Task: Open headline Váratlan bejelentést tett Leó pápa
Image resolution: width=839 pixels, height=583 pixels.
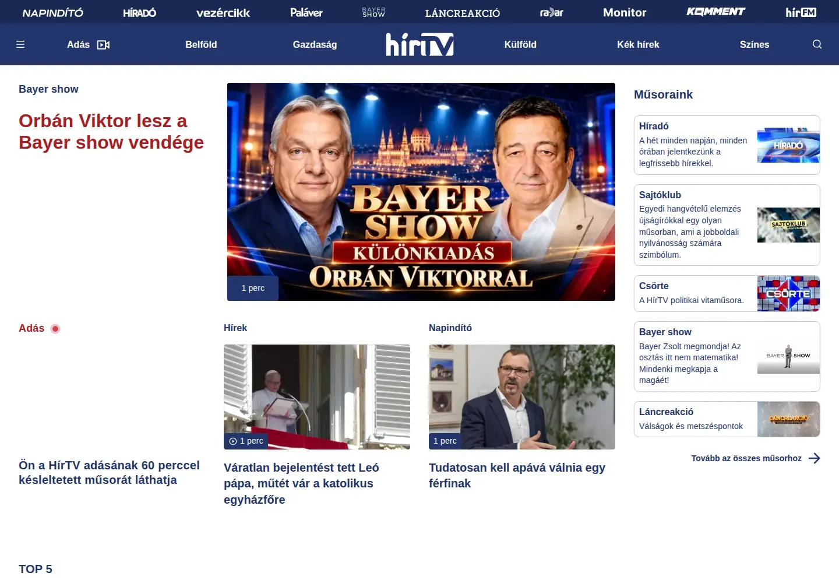Action: [x=301, y=483]
